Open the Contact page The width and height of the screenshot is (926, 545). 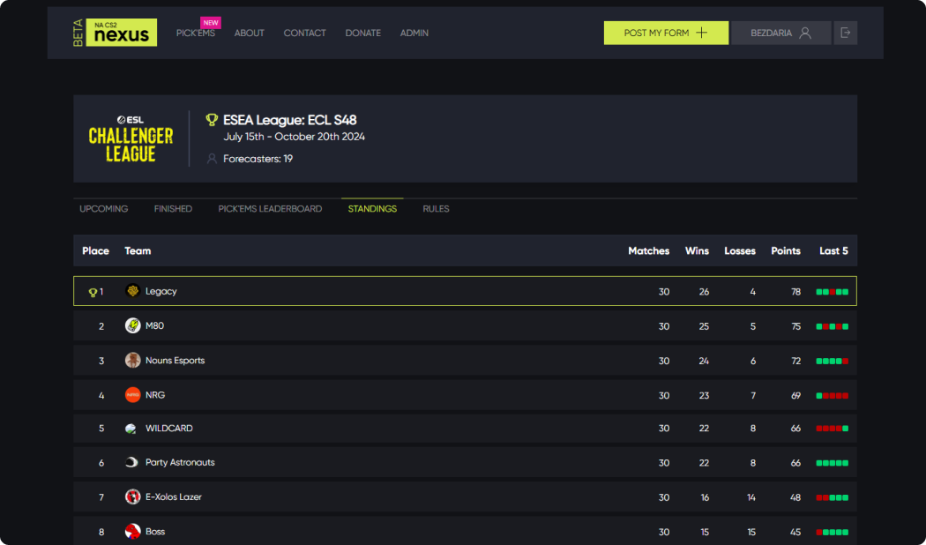pyautogui.click(x=305, y=33)
